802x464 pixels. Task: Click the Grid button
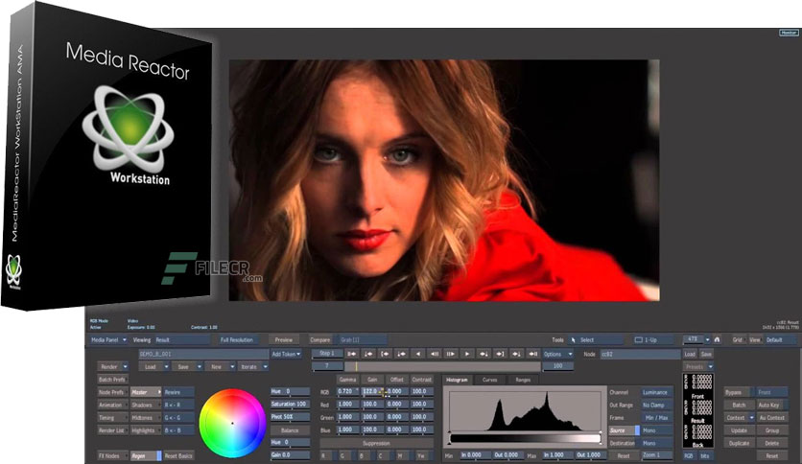coord(738,339)
